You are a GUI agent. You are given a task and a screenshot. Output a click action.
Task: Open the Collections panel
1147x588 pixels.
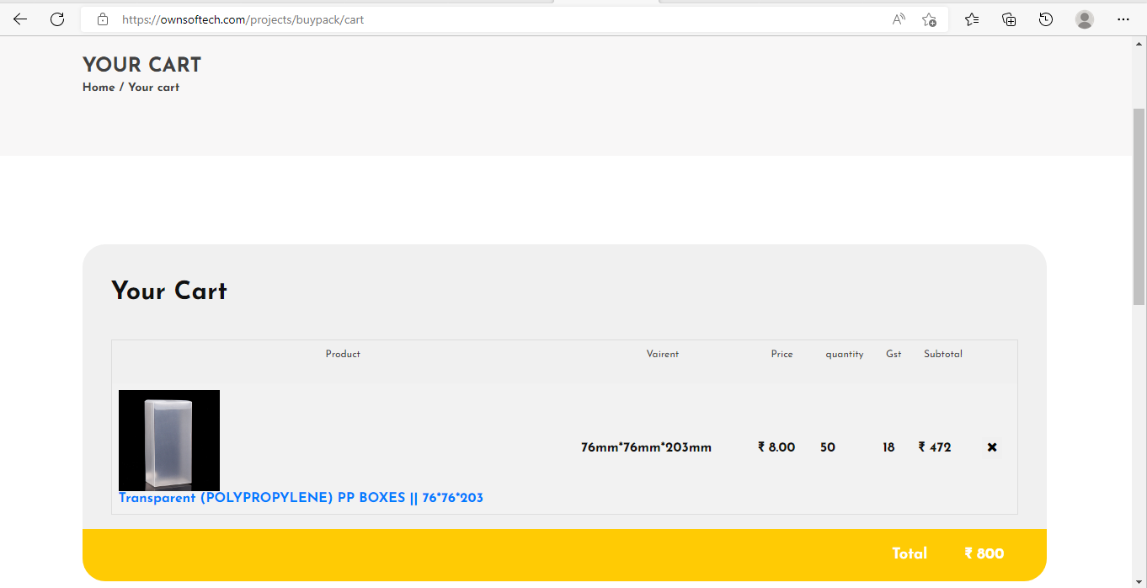pos(1009,19)
